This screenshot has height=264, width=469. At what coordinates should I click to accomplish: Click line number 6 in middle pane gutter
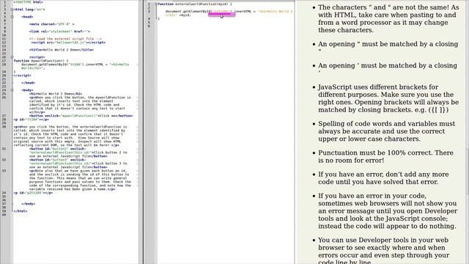tap(149, 26)
